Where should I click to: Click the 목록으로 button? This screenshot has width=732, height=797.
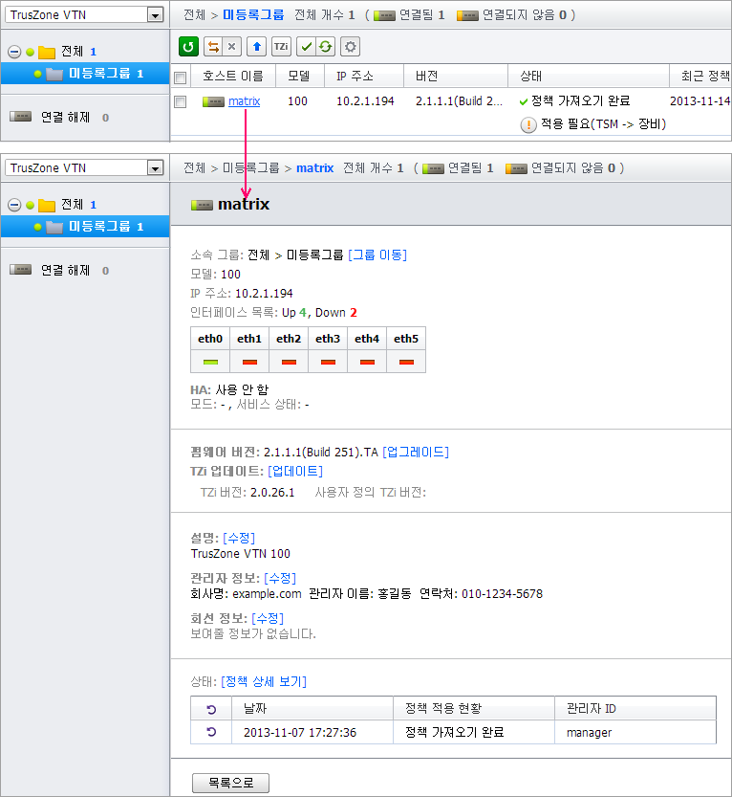tap(230, 783)
